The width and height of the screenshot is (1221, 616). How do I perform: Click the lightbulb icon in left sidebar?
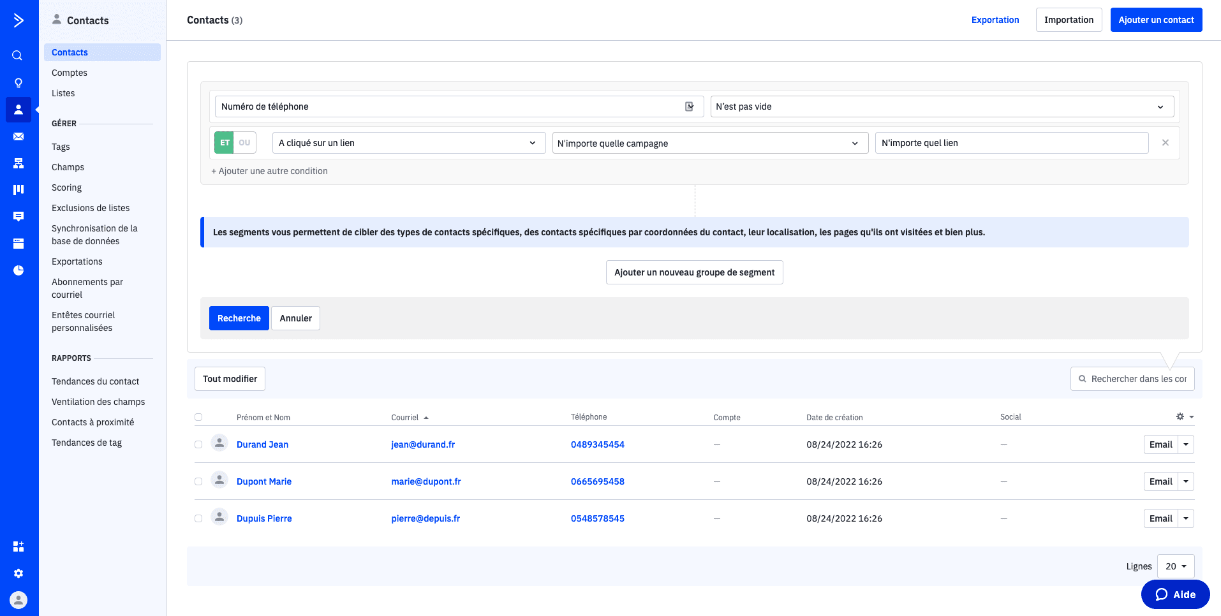coord(18,83)
